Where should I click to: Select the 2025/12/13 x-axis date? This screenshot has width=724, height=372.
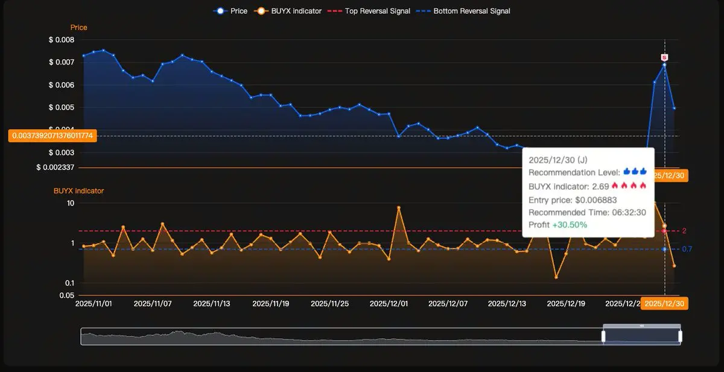(x=507, y=303)
